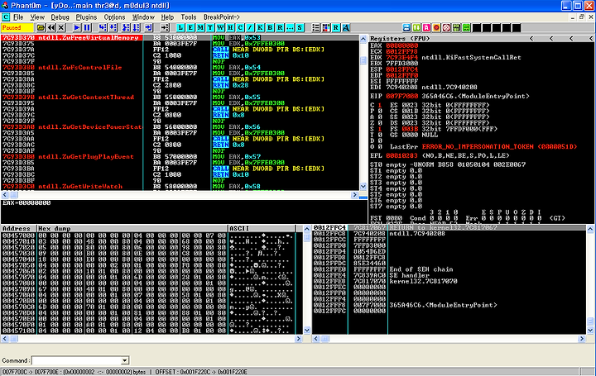
Task: Restart the program with the rewind icon
Action: click(x=51, y=28)
